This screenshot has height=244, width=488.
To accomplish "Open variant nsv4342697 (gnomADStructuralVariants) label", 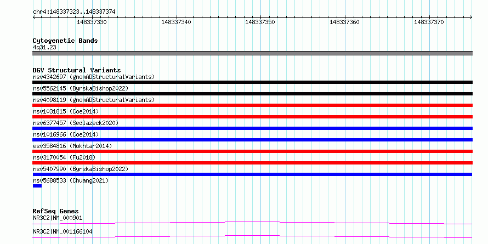I will tap(94, 77).
